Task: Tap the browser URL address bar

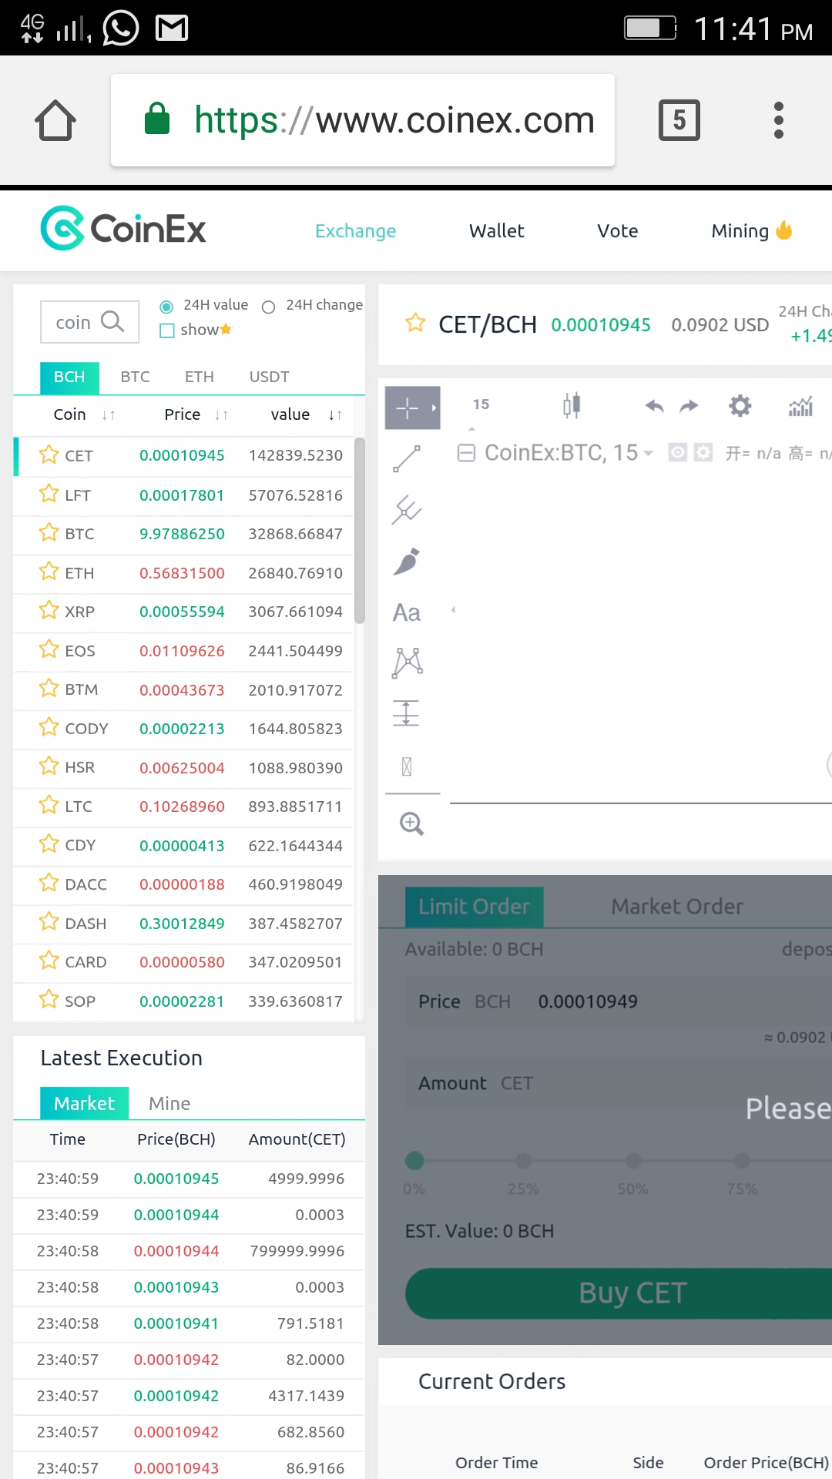Action: click(x=363, y=120)
